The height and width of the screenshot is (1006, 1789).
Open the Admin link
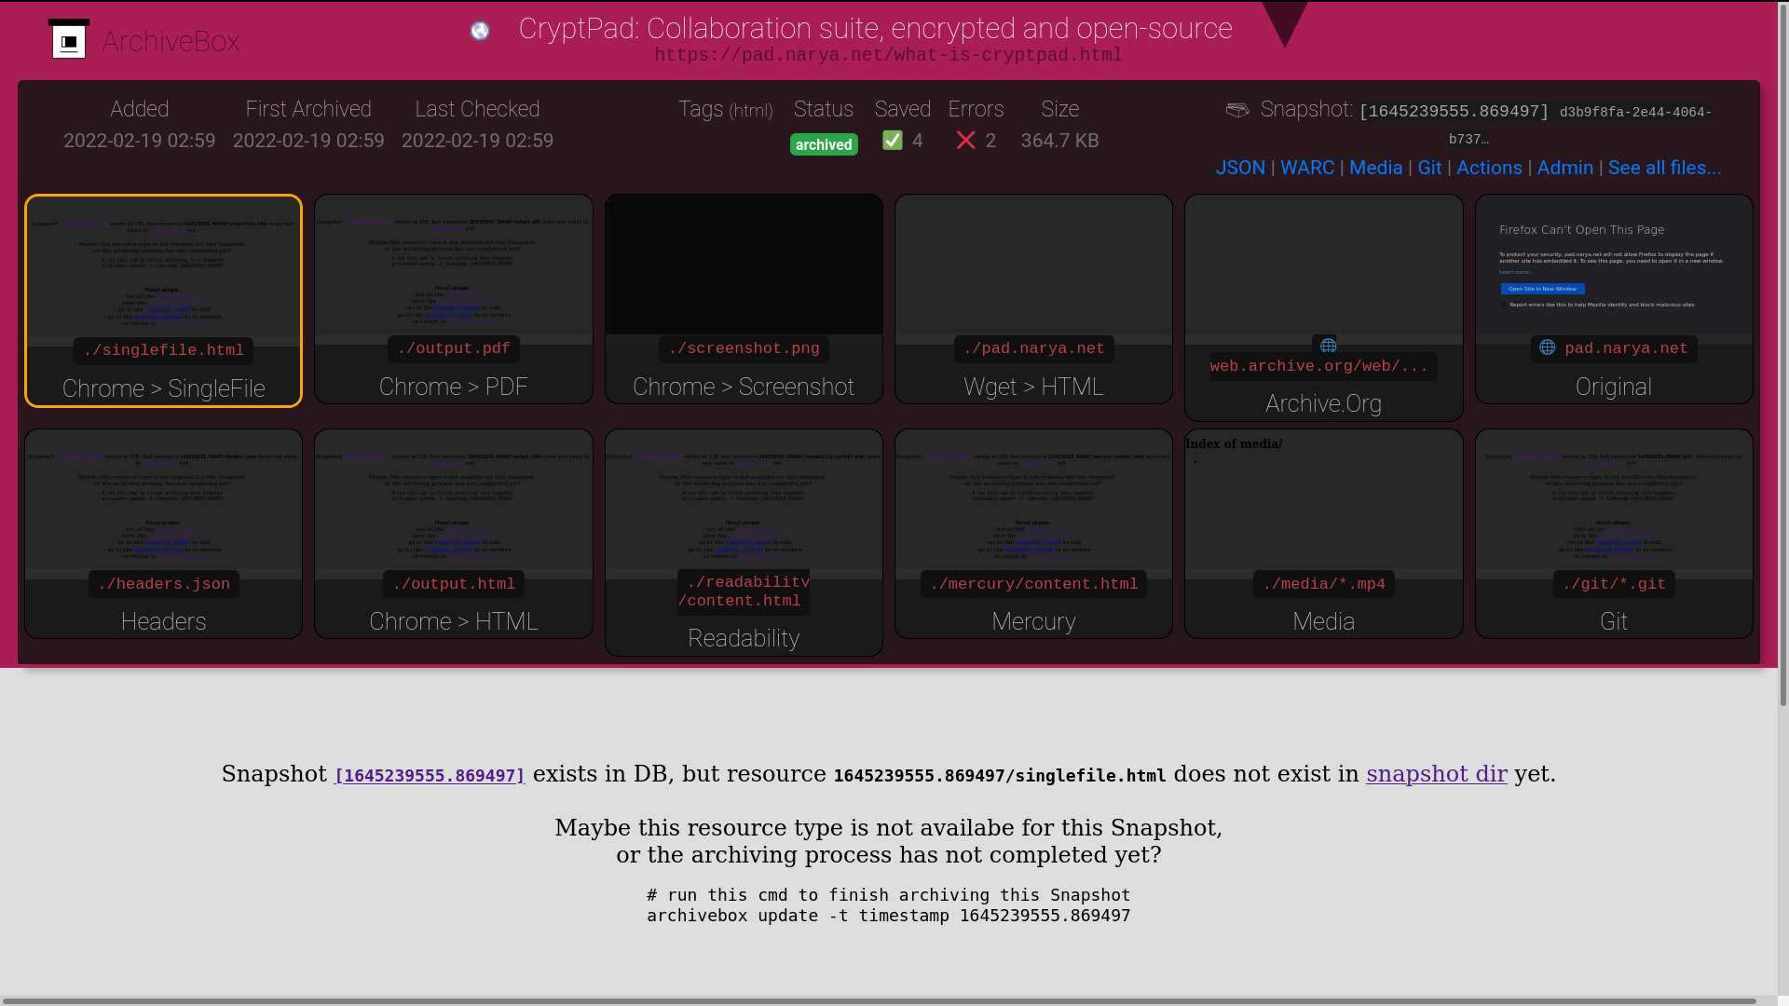click(x=1565, y=168)
